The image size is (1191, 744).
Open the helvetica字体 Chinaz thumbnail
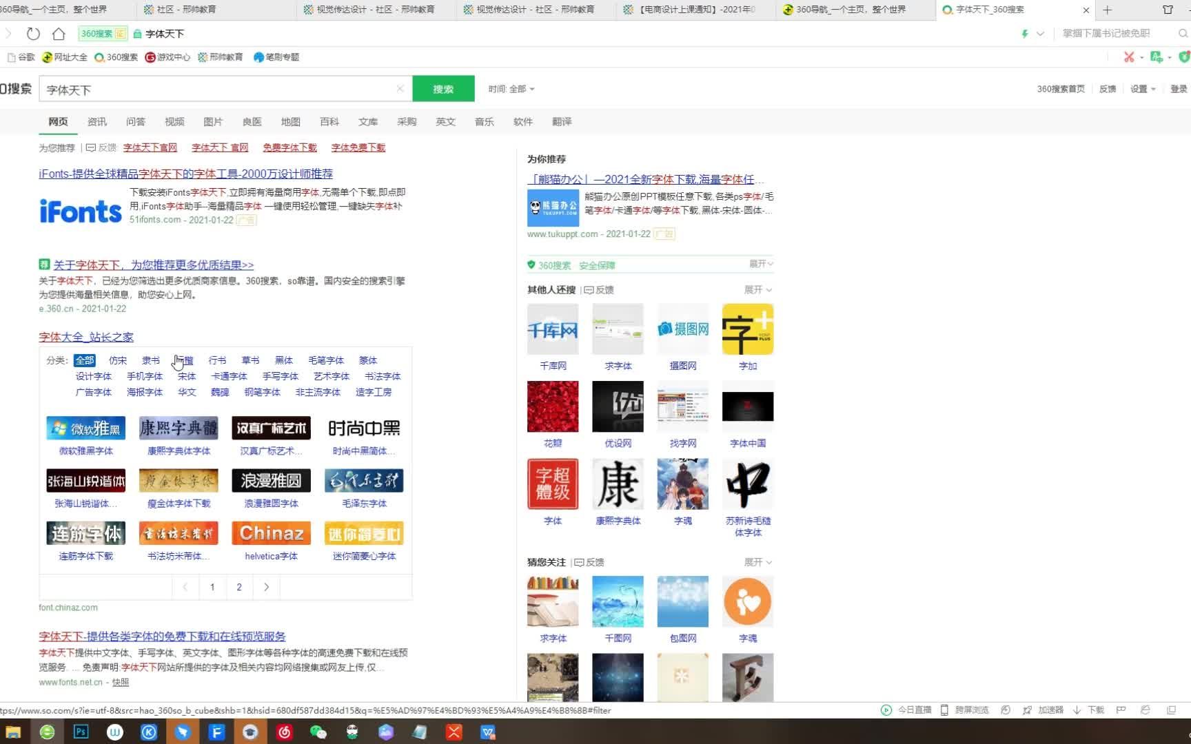click(271, 533)
